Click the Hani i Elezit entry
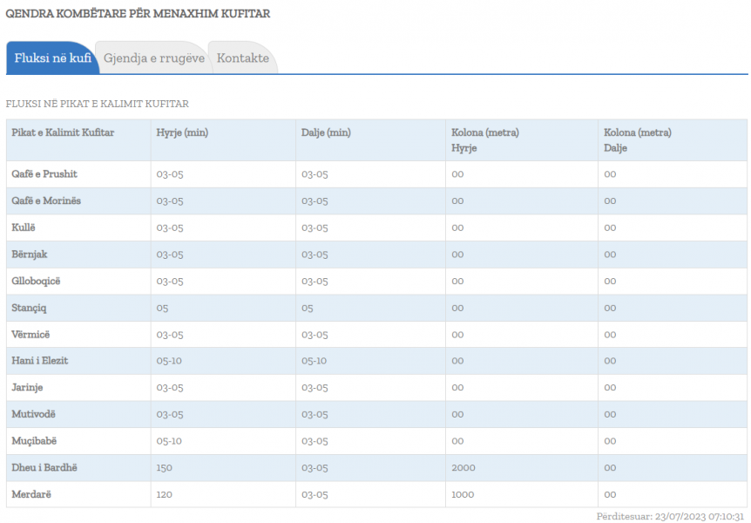 40,361
